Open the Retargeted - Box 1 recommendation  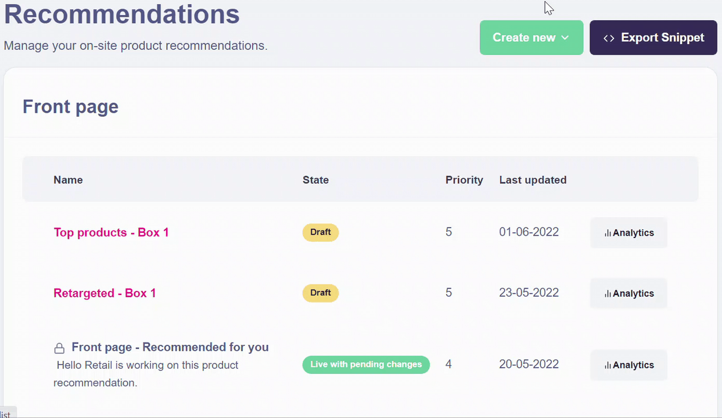click(105, 293)
